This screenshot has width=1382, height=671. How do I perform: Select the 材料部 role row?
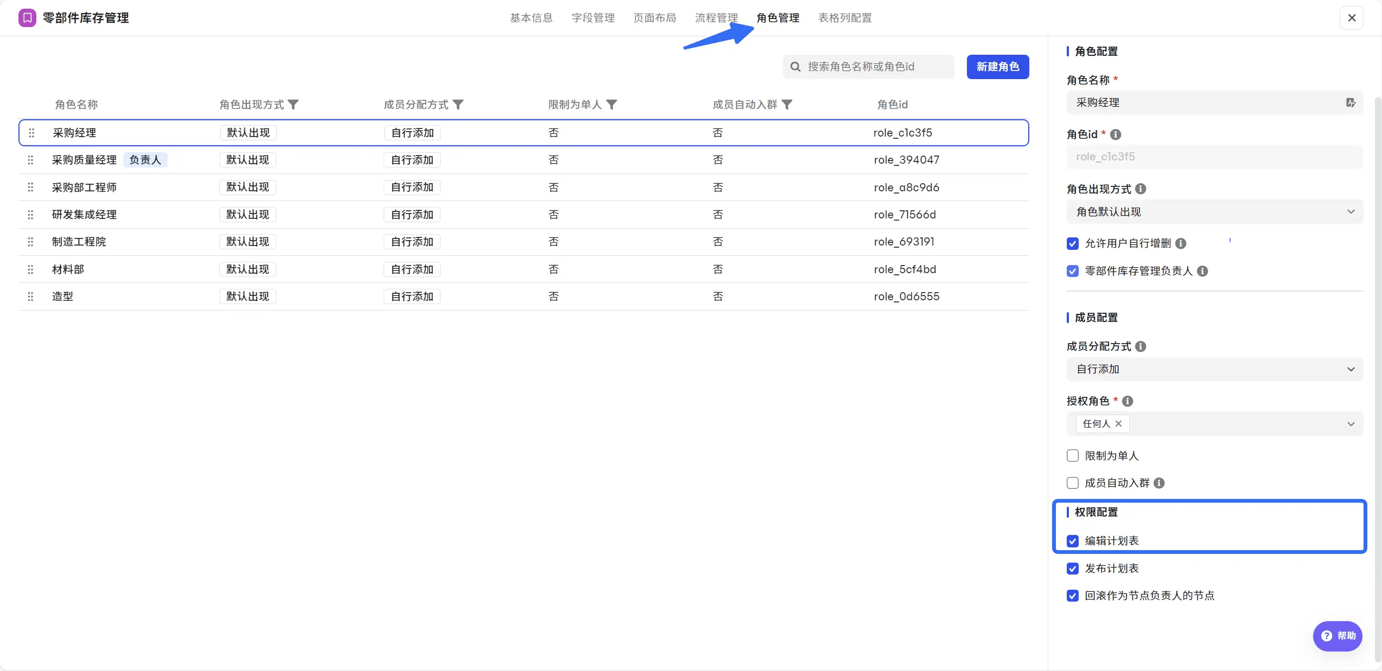[x=524, y=269]
